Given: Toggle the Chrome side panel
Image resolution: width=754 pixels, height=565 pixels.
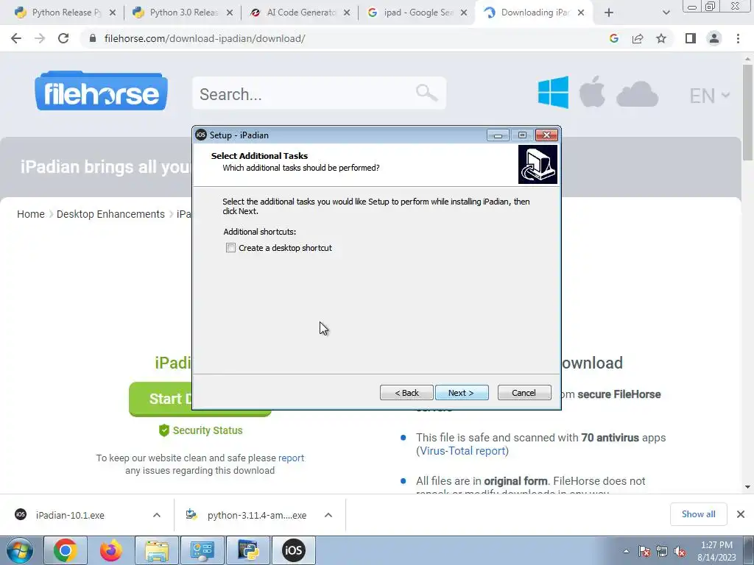Looking at the screenshot, I should point(691,38).
